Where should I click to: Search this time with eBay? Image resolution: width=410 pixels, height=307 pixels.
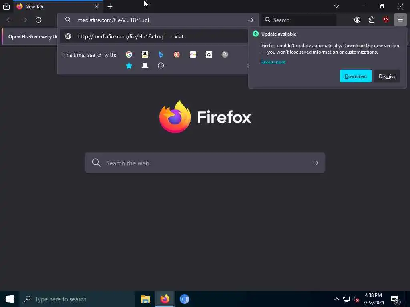193,54
